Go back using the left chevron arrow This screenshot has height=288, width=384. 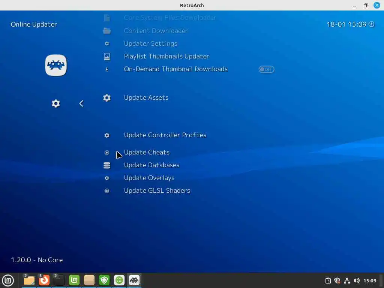tap(81, 103)
